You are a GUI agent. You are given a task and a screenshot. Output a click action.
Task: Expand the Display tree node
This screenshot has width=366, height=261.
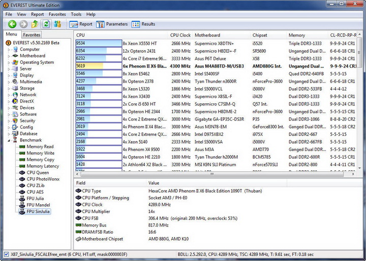point(9,76)
